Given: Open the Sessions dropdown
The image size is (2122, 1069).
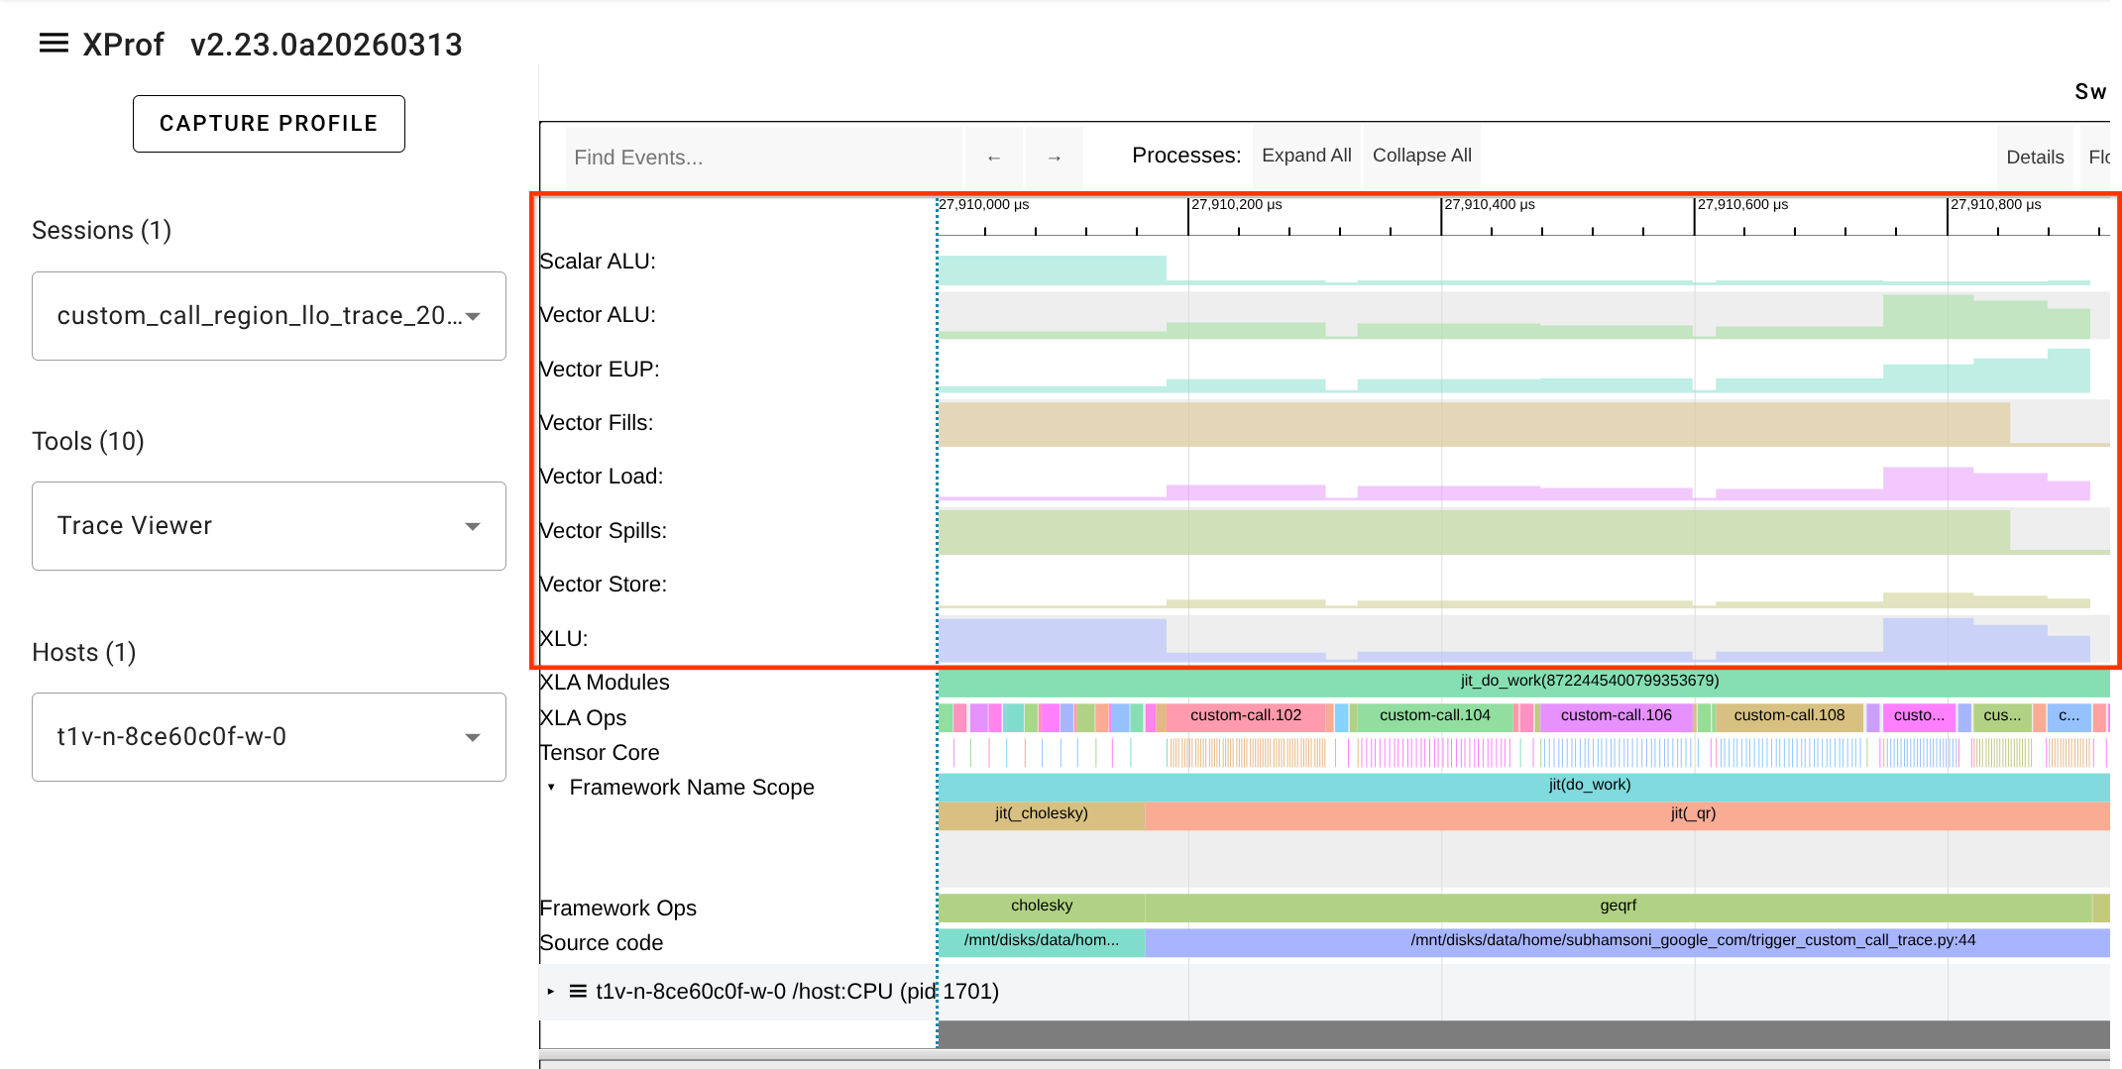Looking at the screenshot, I should [269, 316].
